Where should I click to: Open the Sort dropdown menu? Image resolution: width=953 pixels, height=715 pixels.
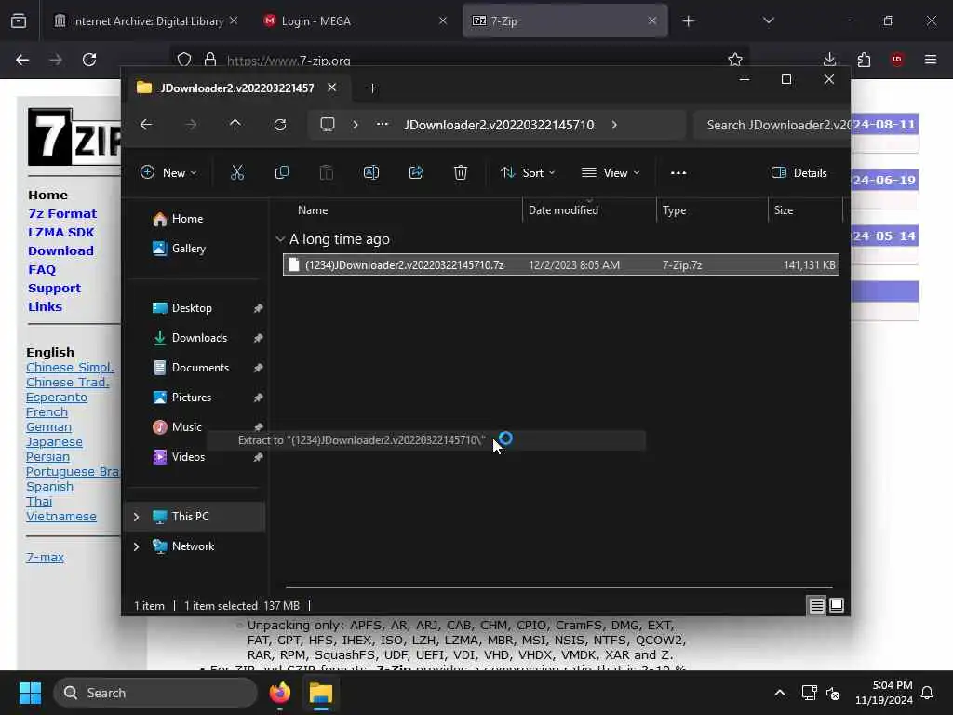tap(528, 172)
